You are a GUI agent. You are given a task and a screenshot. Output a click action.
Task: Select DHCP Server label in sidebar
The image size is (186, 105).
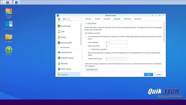66,69
